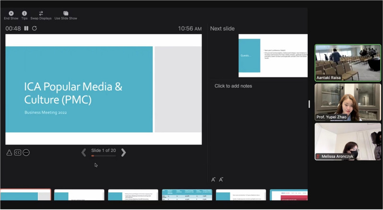Open the more options ellipsis menu
This screenshot has height=210, width=383.
click(26, 152)
